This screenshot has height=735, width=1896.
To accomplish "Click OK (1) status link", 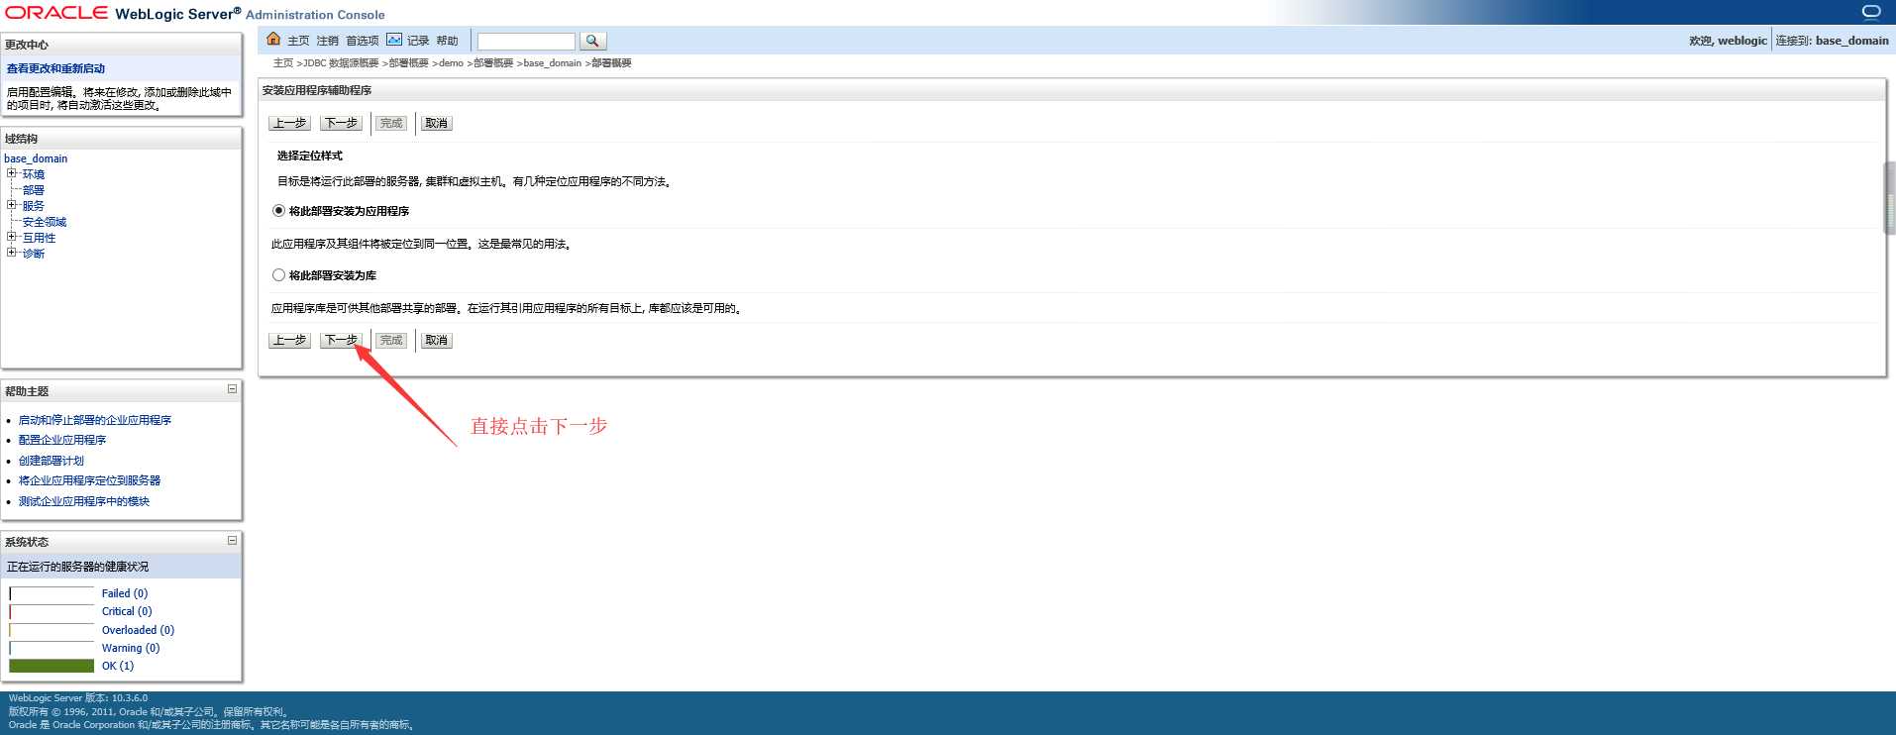I will click(118, 666).
